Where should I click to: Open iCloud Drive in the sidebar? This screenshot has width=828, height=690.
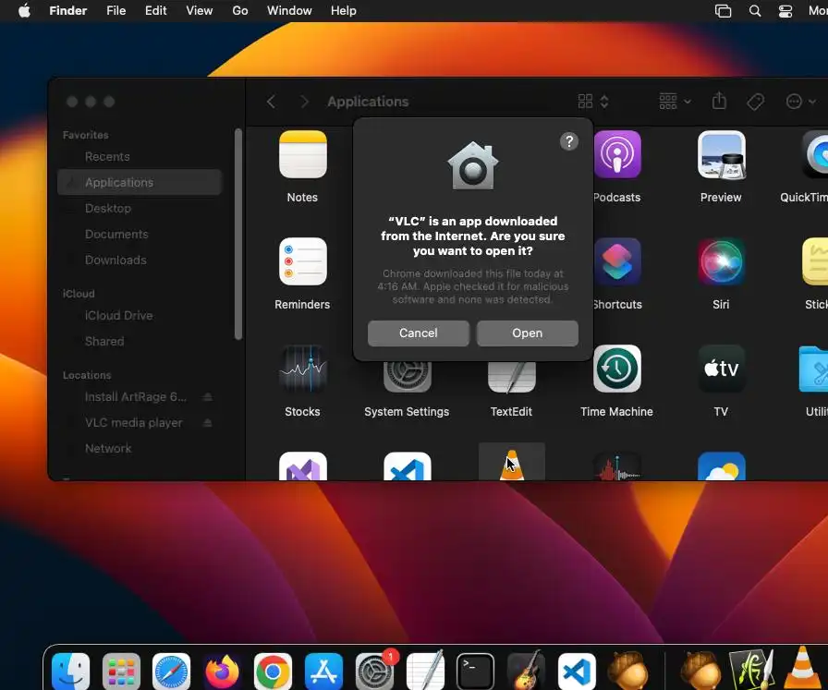point(140,316)
